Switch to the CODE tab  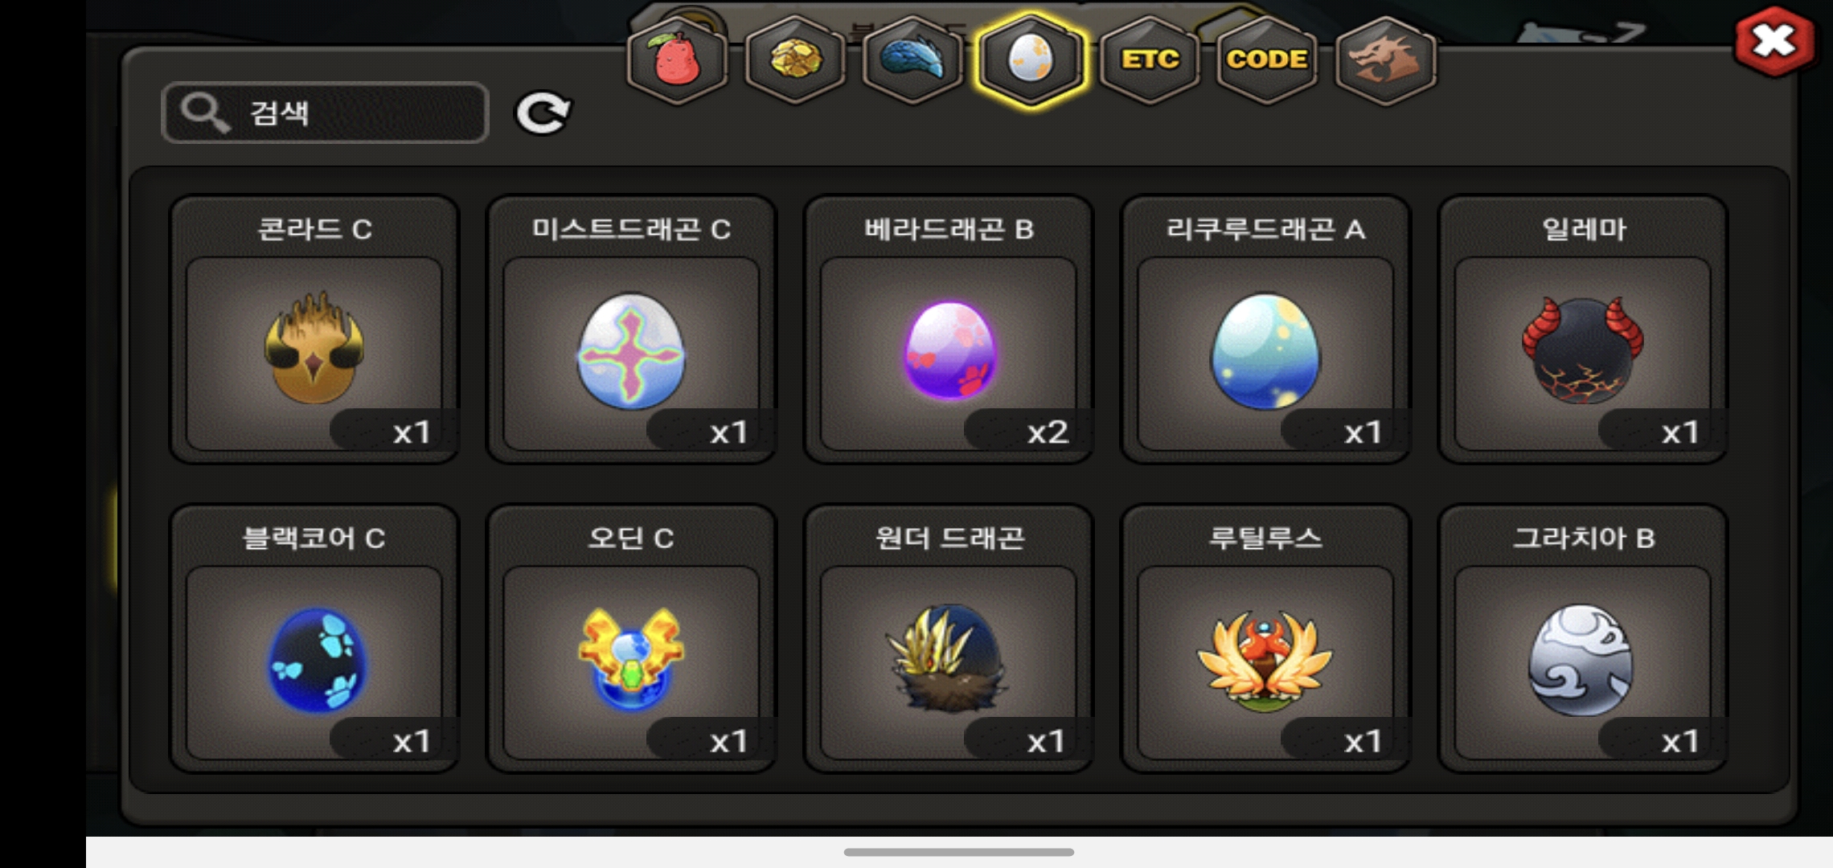[x=1267, y=59]
